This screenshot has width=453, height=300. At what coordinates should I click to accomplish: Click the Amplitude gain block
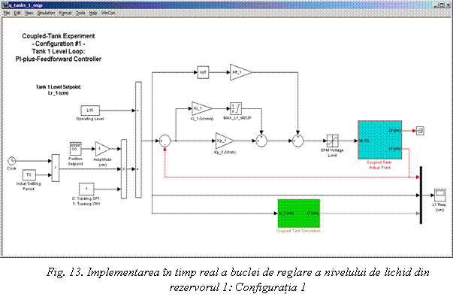[102, 149]
